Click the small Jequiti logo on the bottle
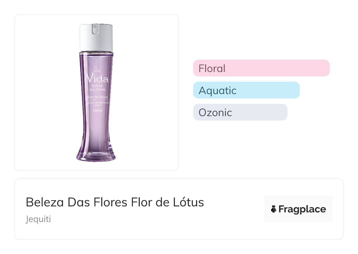Viewport: 358px width, 254px height. (97, 69)
